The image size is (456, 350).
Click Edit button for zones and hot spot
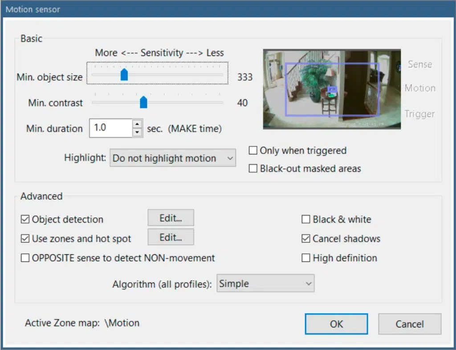pyautogui.click(x=171, y=237)
